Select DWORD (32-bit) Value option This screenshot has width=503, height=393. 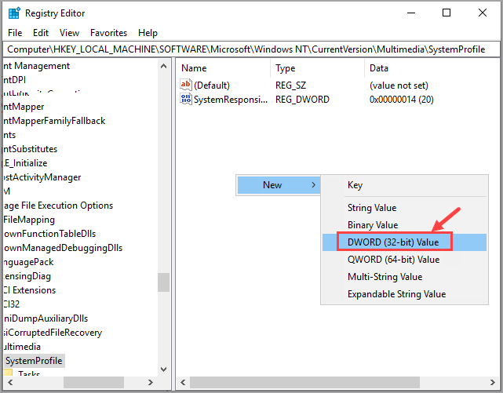tap(404, 242)
